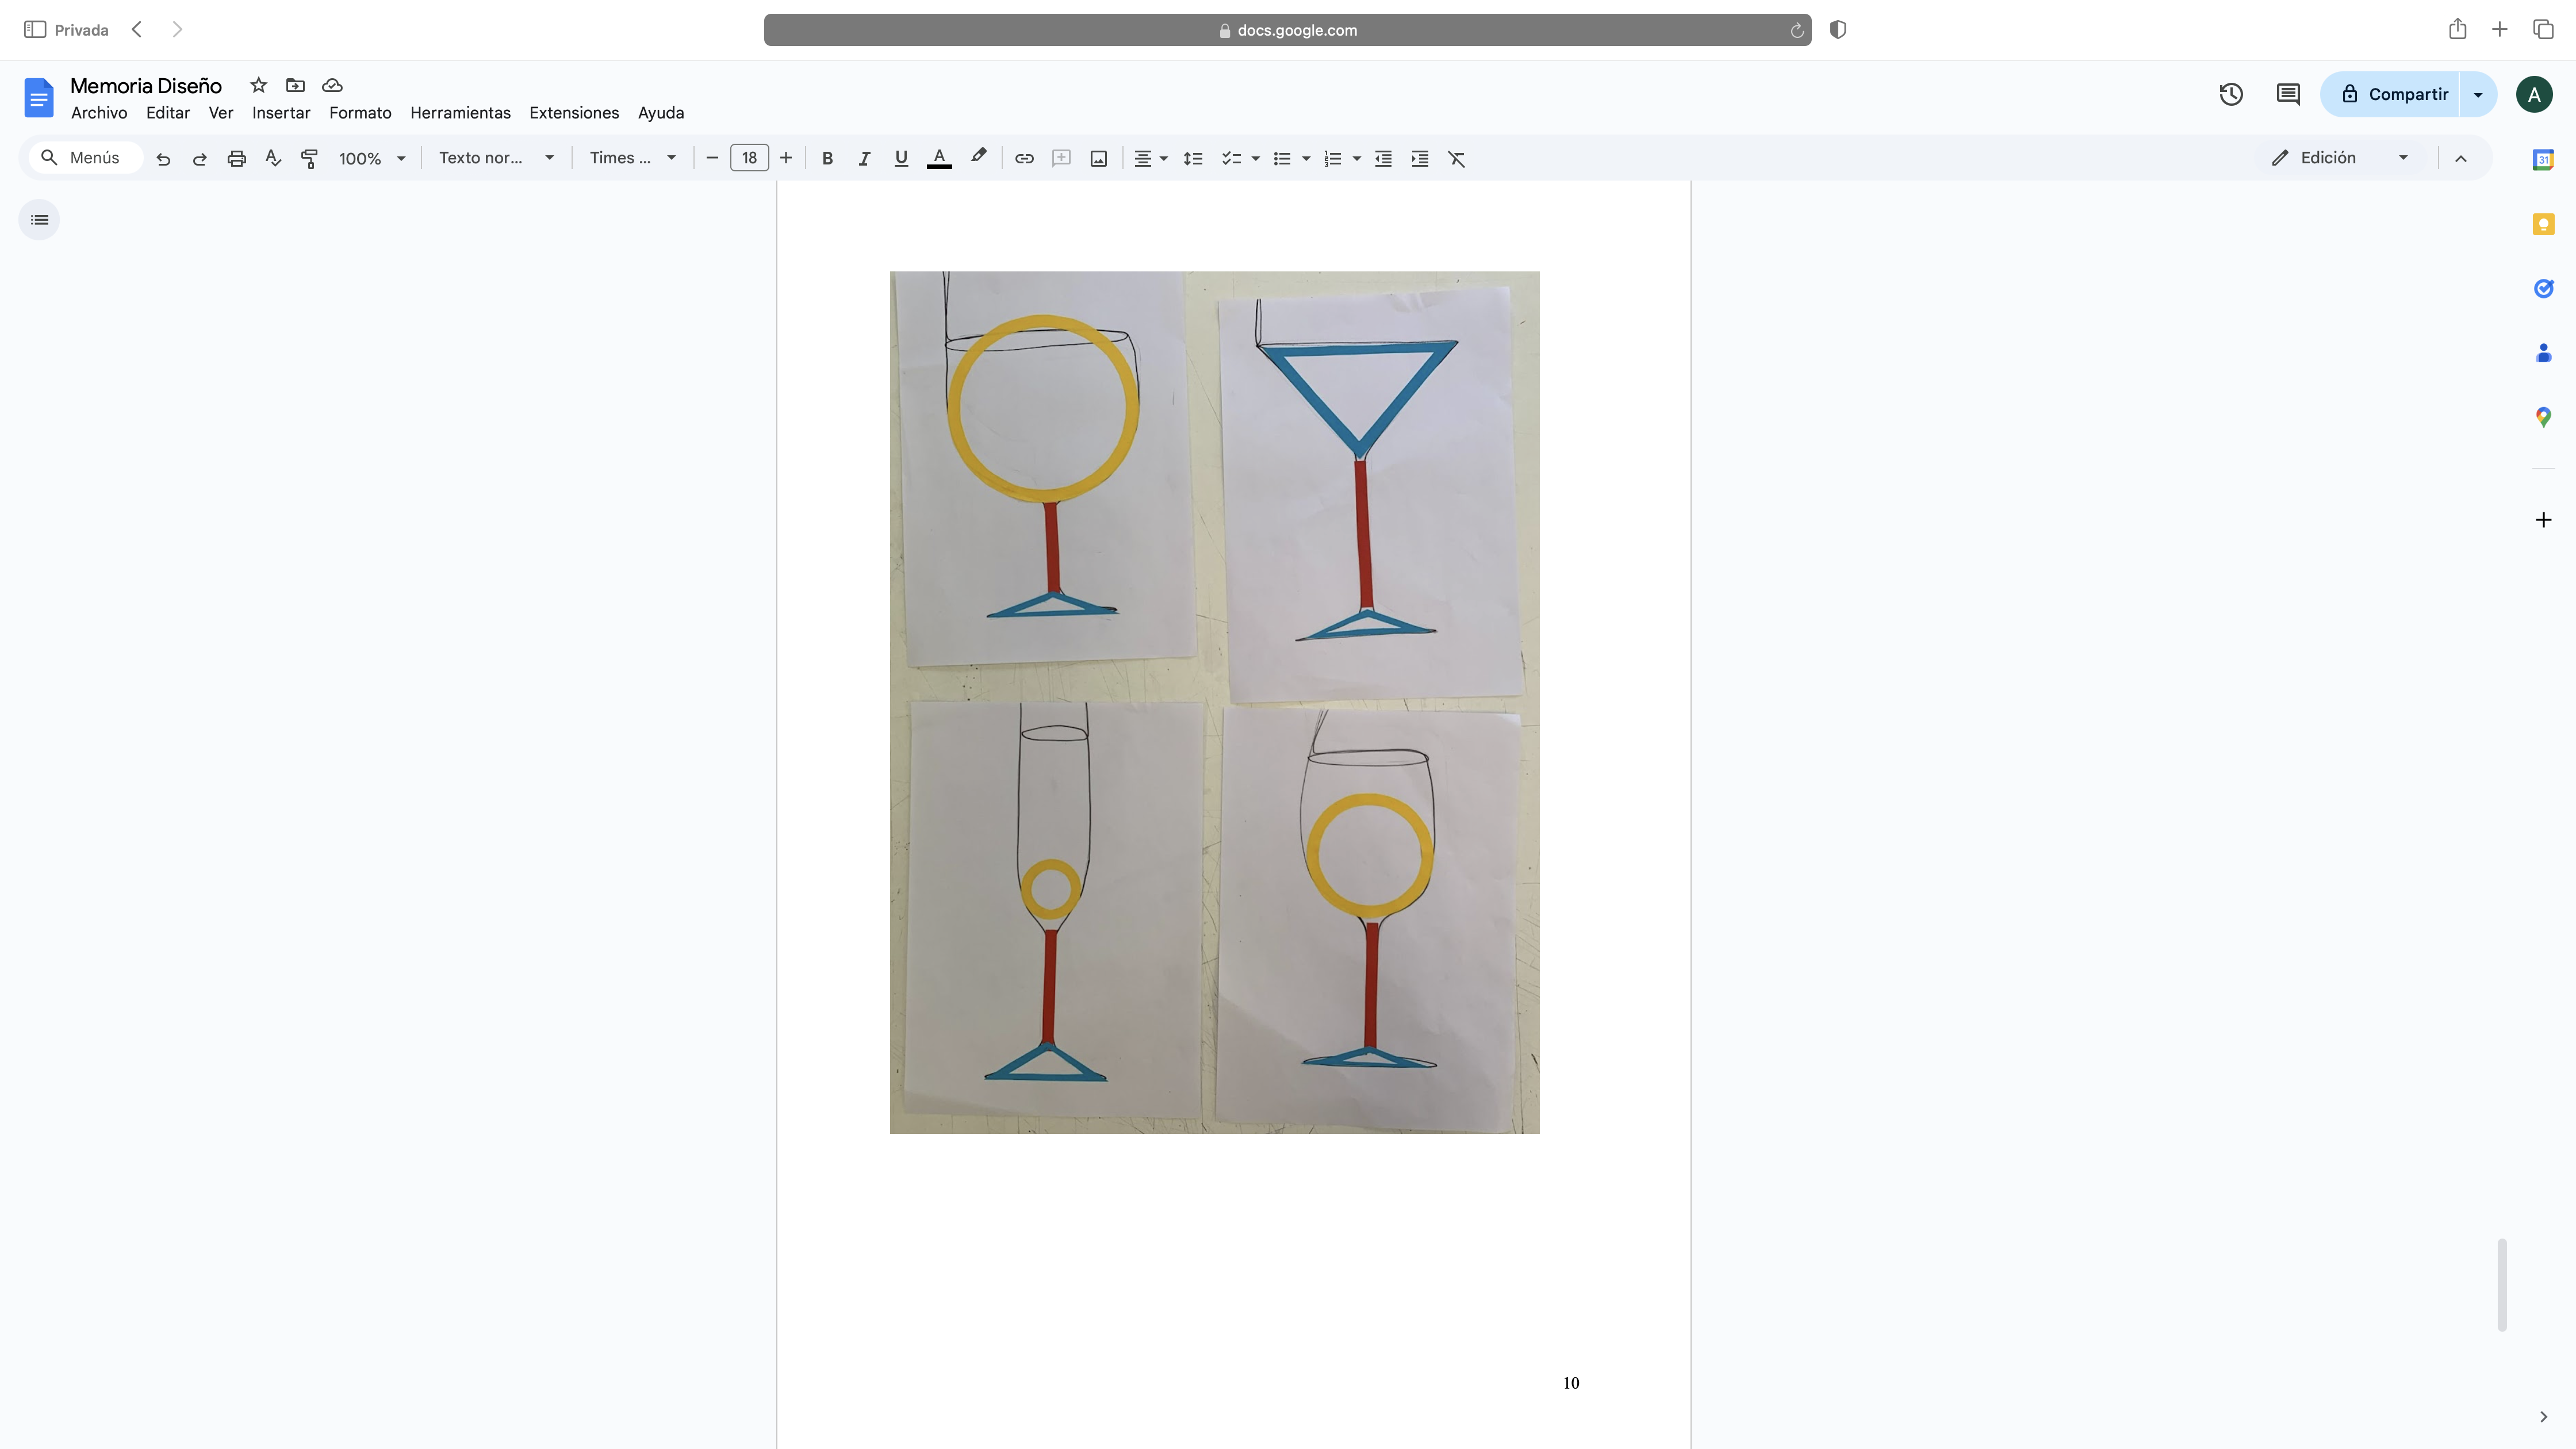Open the text color picker
Screen dimensions: 2576x1449
(x=939, y=158)
